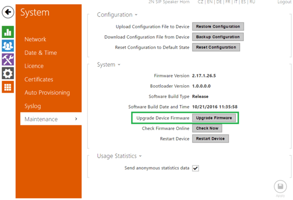The image size is (293, 200).
Task: Click the back arrow icon
Action: (x=8, y=12)
